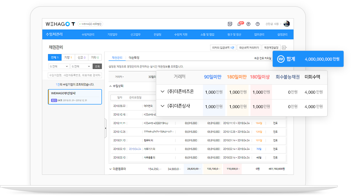Click 전표 in the 2019.01.13 row
Image resolution: width=351 pixels, height=196 pixels.
[x=275, y=140]
